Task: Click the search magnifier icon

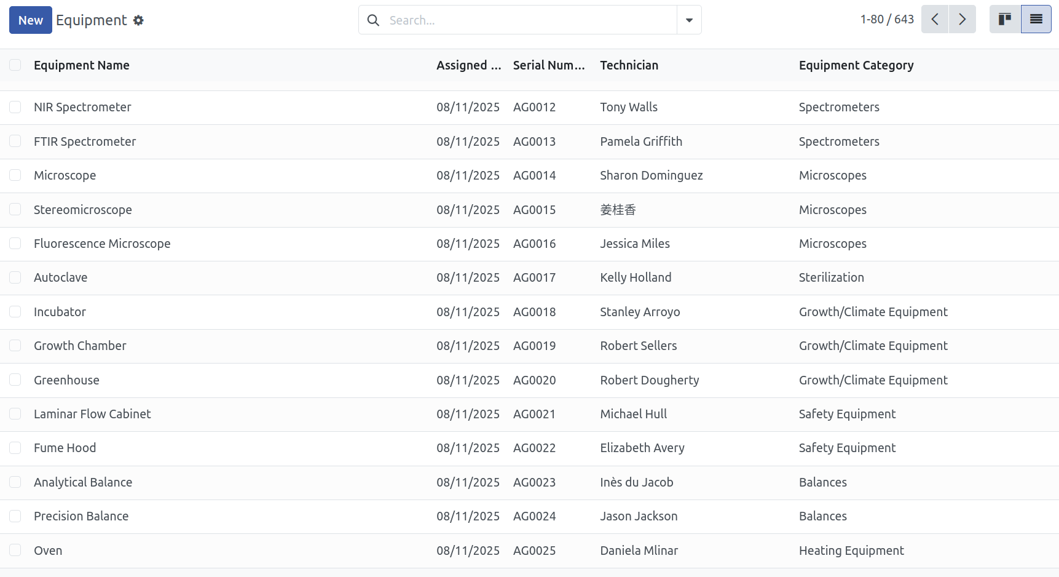Action: point(373,20)
